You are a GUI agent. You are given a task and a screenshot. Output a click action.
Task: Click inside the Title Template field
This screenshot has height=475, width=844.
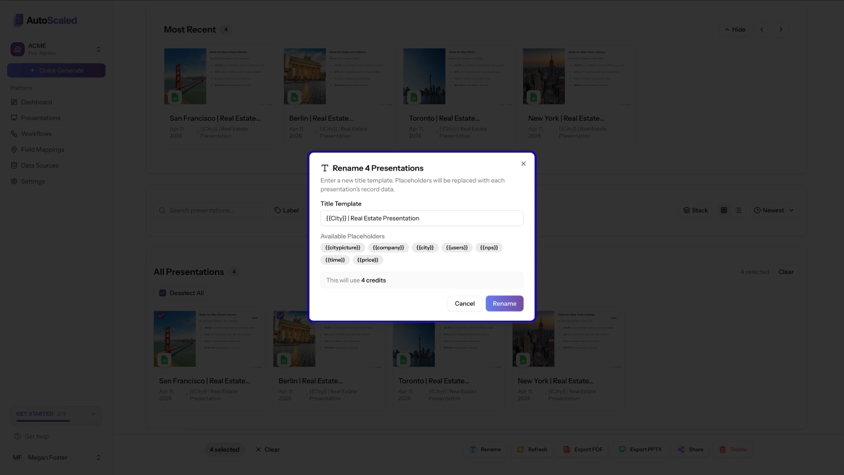point(422,218)
